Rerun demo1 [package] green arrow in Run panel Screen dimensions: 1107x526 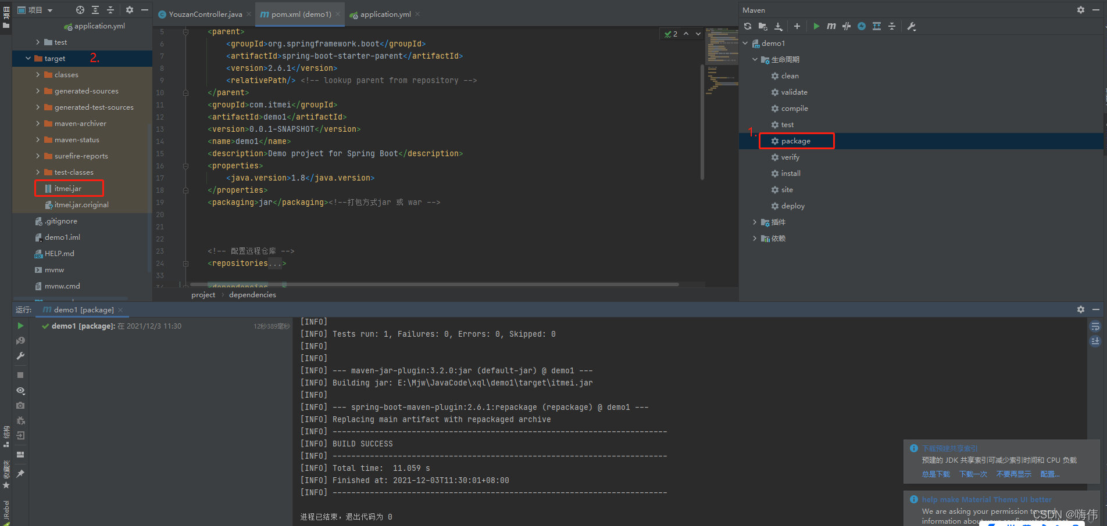20,326
